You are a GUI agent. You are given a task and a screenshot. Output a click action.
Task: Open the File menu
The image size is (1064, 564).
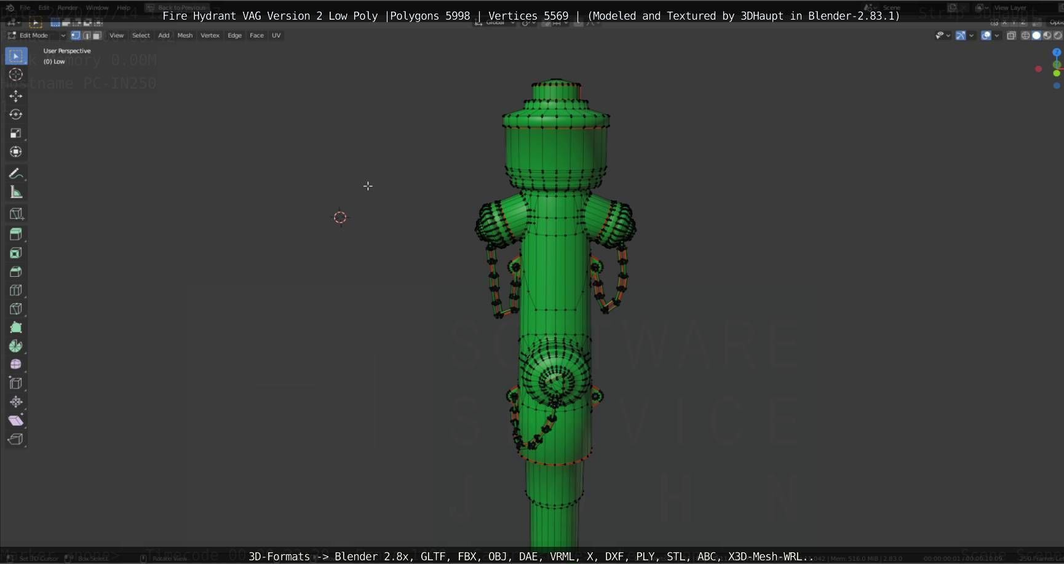coord(25,8)
